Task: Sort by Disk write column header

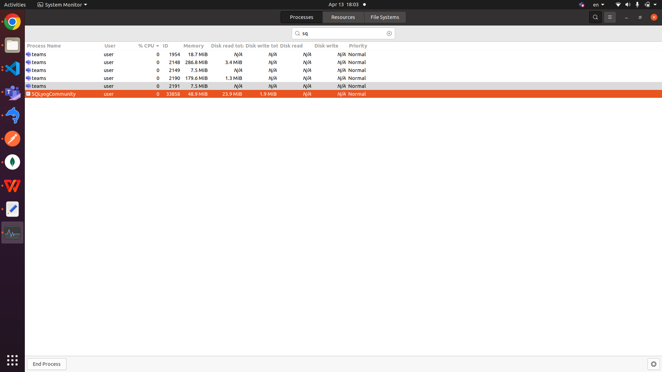Action: pyautogui.click(x=330, y=46)
